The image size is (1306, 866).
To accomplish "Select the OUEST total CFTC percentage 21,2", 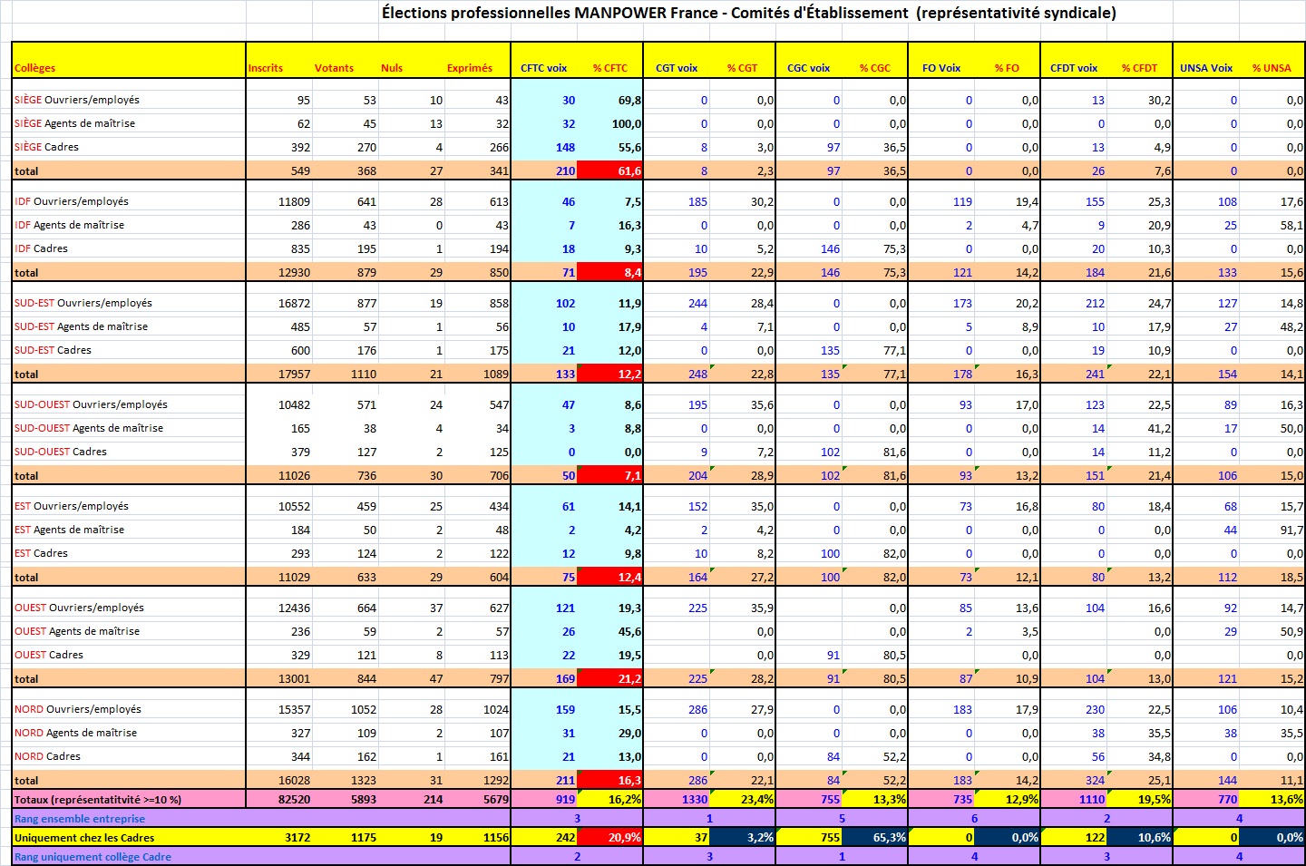I will 610,678.
